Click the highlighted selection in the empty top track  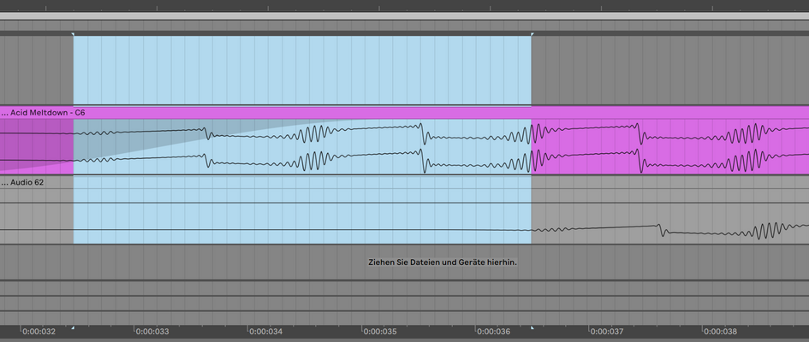(x=302, y=70)
